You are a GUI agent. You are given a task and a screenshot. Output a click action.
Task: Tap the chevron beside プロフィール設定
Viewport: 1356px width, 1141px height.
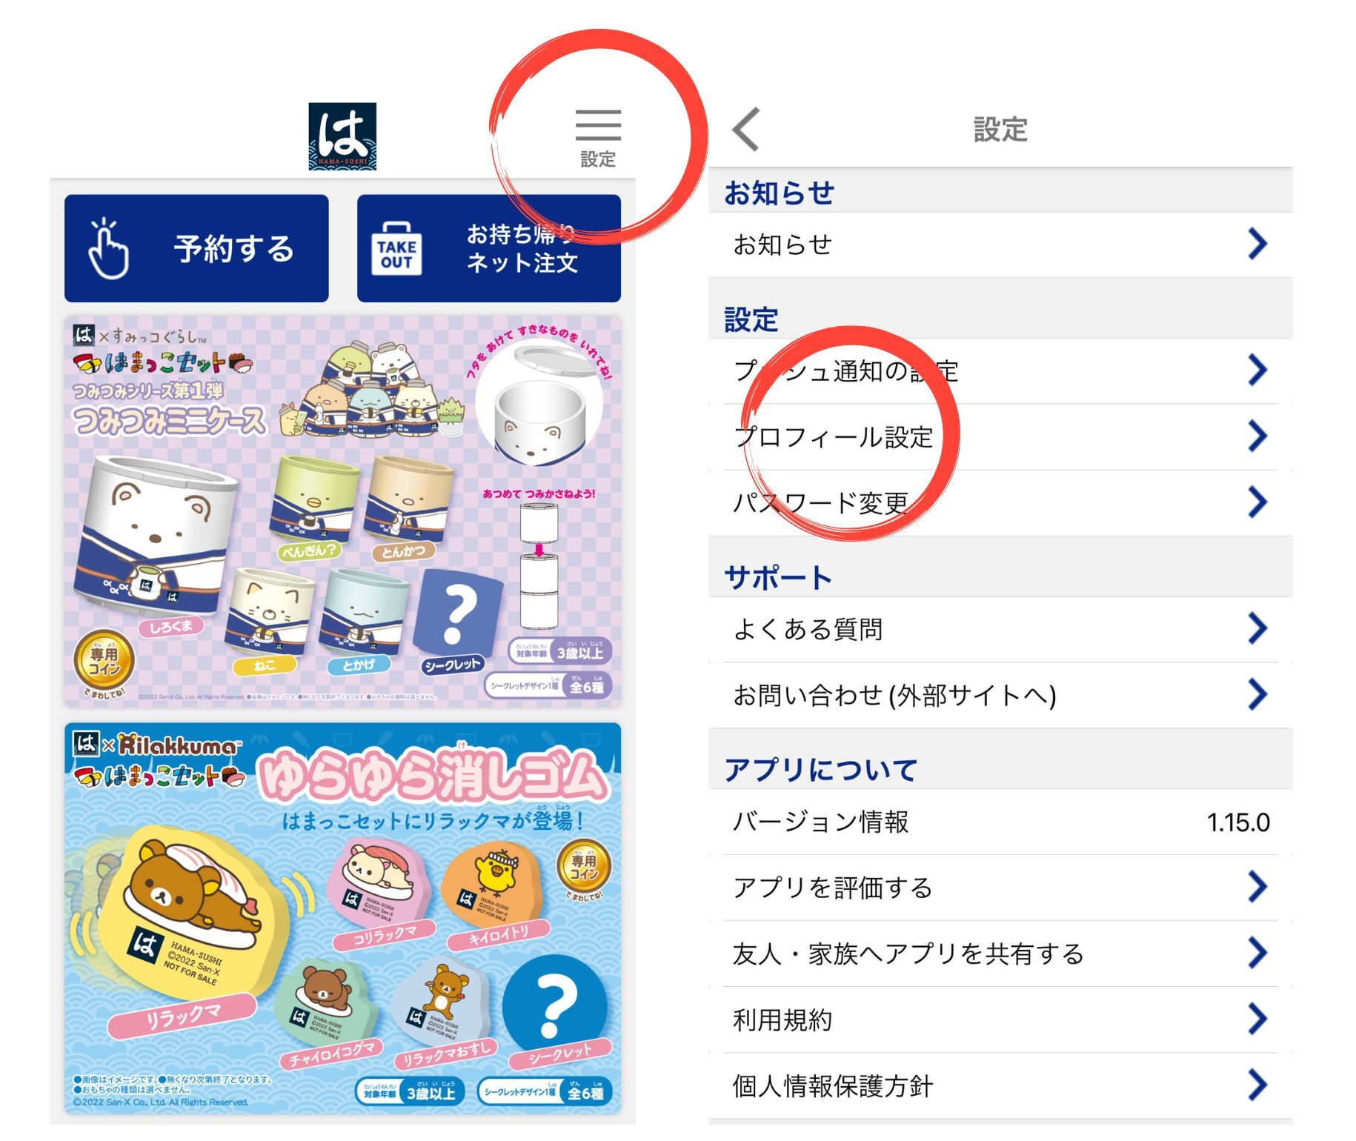(x=1257, y=436)
